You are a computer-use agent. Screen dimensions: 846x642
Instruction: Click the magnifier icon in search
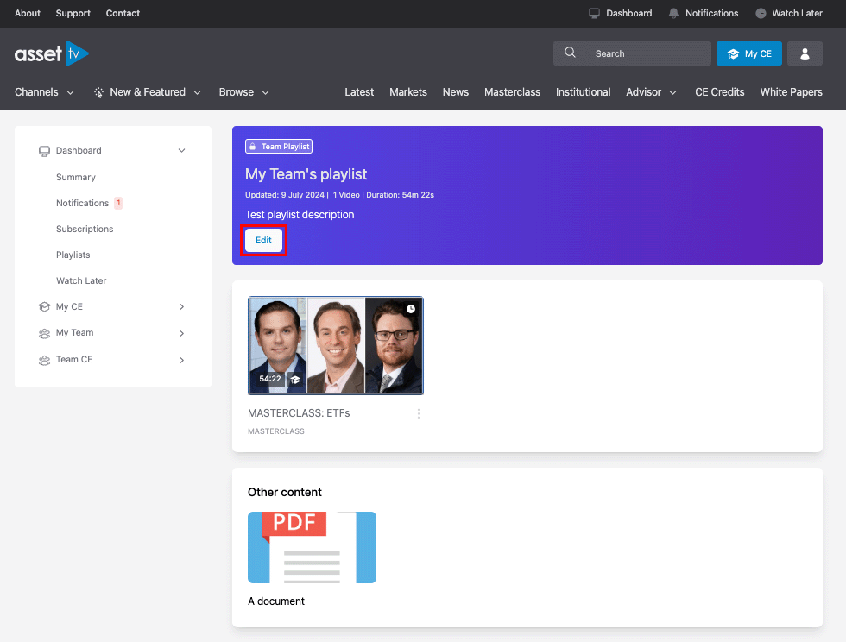(x=570, y=53)
